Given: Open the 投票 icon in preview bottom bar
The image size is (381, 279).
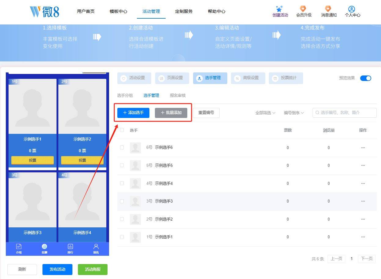Looking at the screenshot, I should pos(44,247).
